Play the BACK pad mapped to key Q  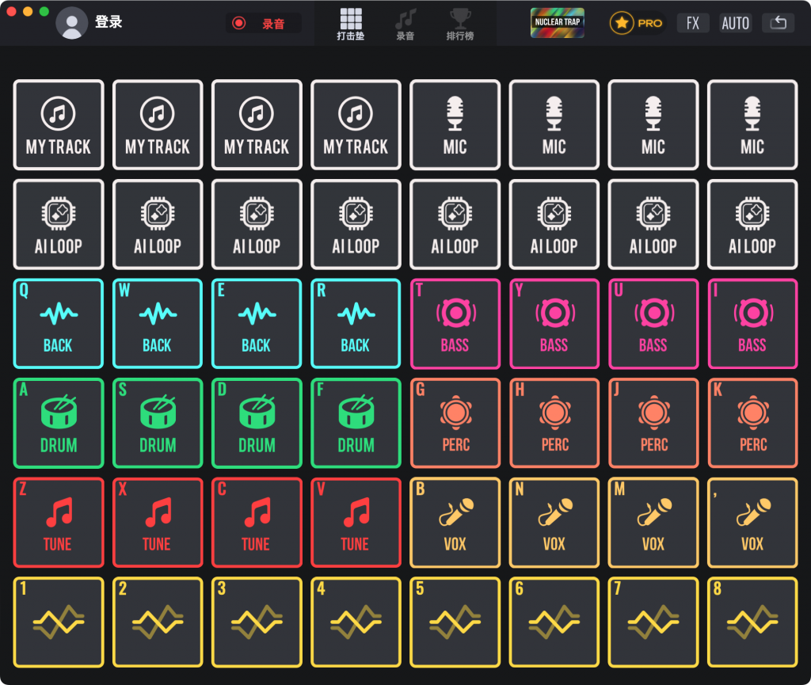(x=59, y=324)
